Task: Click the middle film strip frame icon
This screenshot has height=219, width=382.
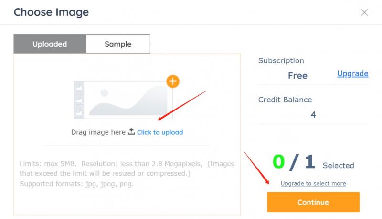Action: 79,100
